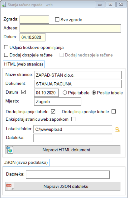This screenshot has width=128, height=198.
Task: Click the folder browse magnifier icon
Action: click(117, 129)
